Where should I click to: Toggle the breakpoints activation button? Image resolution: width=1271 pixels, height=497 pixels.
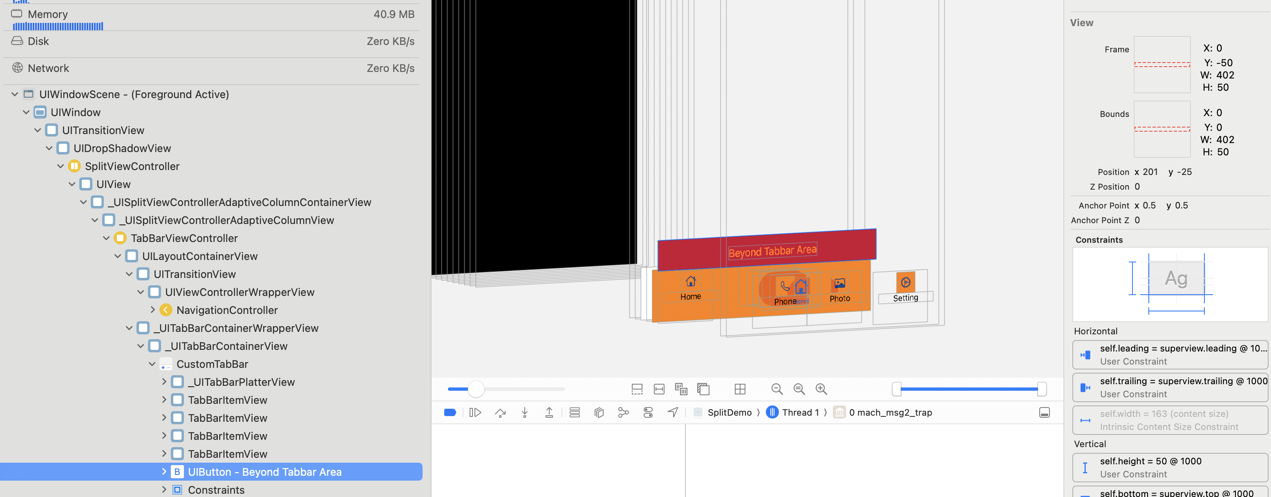point(450,413)
